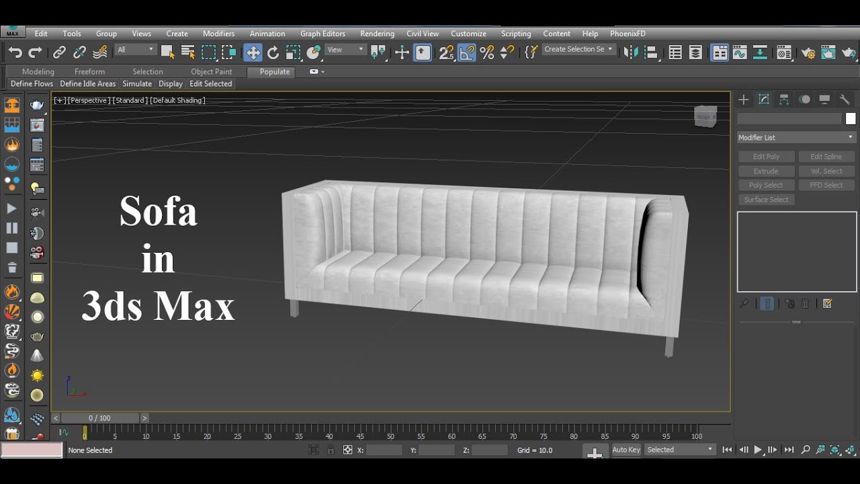Toggle the Percent Snap button
This screenshot has height=484, width=860.
tap(487, 52)
